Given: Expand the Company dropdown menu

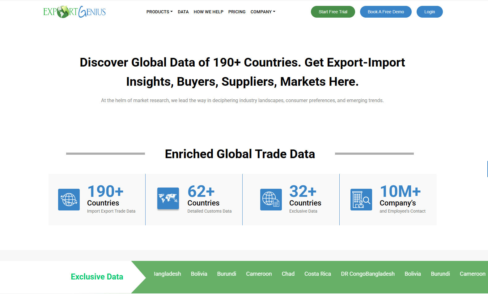Looking at the screenshot, I should 263,12.
